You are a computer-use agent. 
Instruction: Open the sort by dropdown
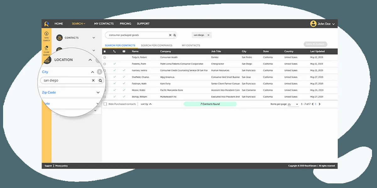click(x=146, y=104)
